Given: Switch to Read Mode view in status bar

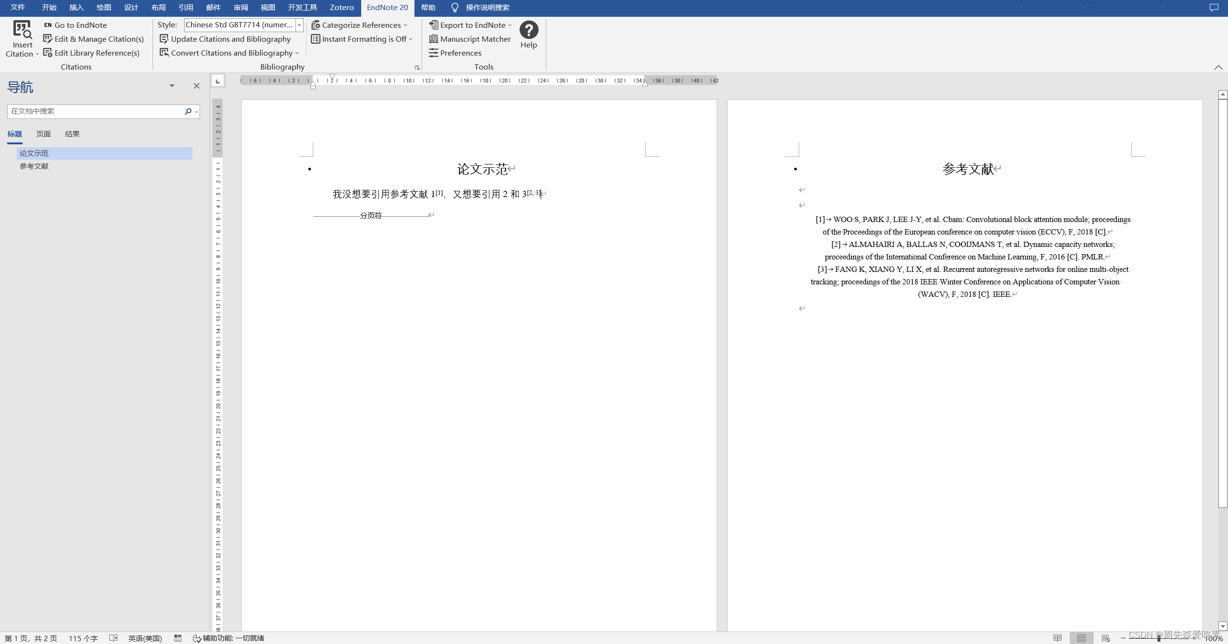Looking at the screenshot, I should 1057,638.
